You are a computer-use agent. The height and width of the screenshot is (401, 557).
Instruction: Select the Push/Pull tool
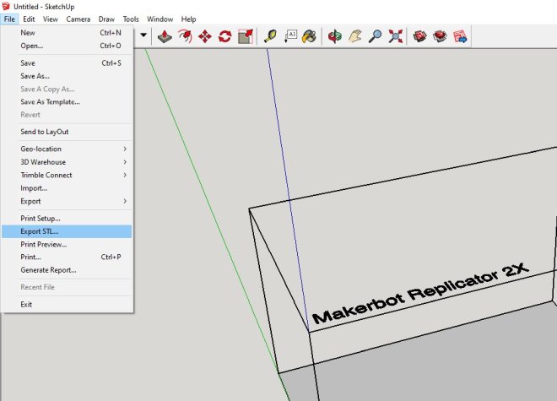(x=165, y=36)
